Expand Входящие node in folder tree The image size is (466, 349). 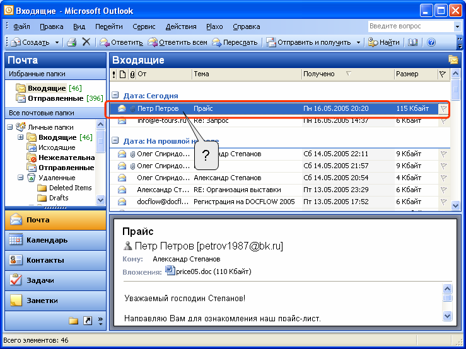pyautogui.click(x=21, y=137)
